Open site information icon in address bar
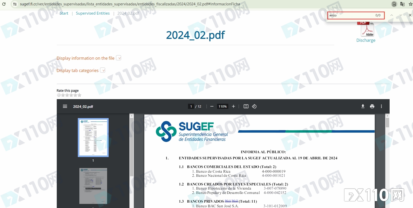The width and height of the screenshot is (413, 208). pos(15,4)
